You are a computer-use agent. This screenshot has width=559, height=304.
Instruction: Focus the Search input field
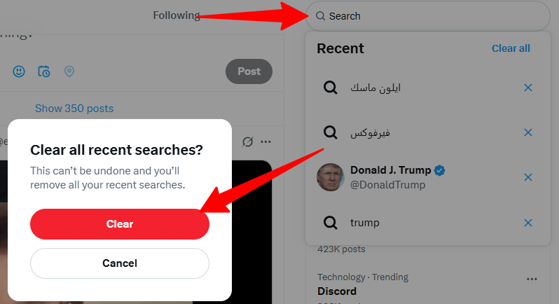(x=428, y=16)
